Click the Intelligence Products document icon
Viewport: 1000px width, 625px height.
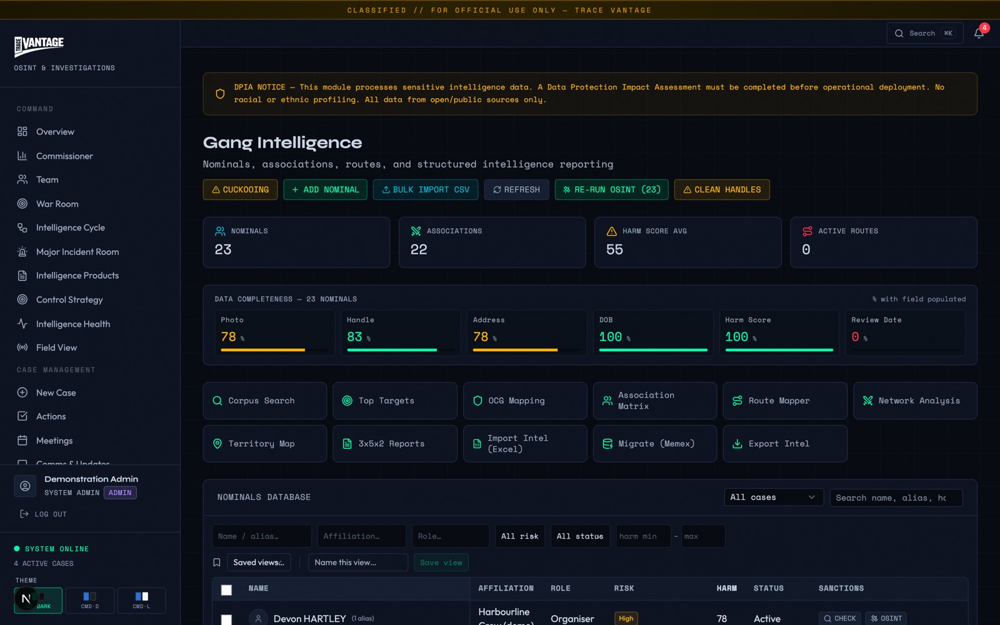coord(22,276)
